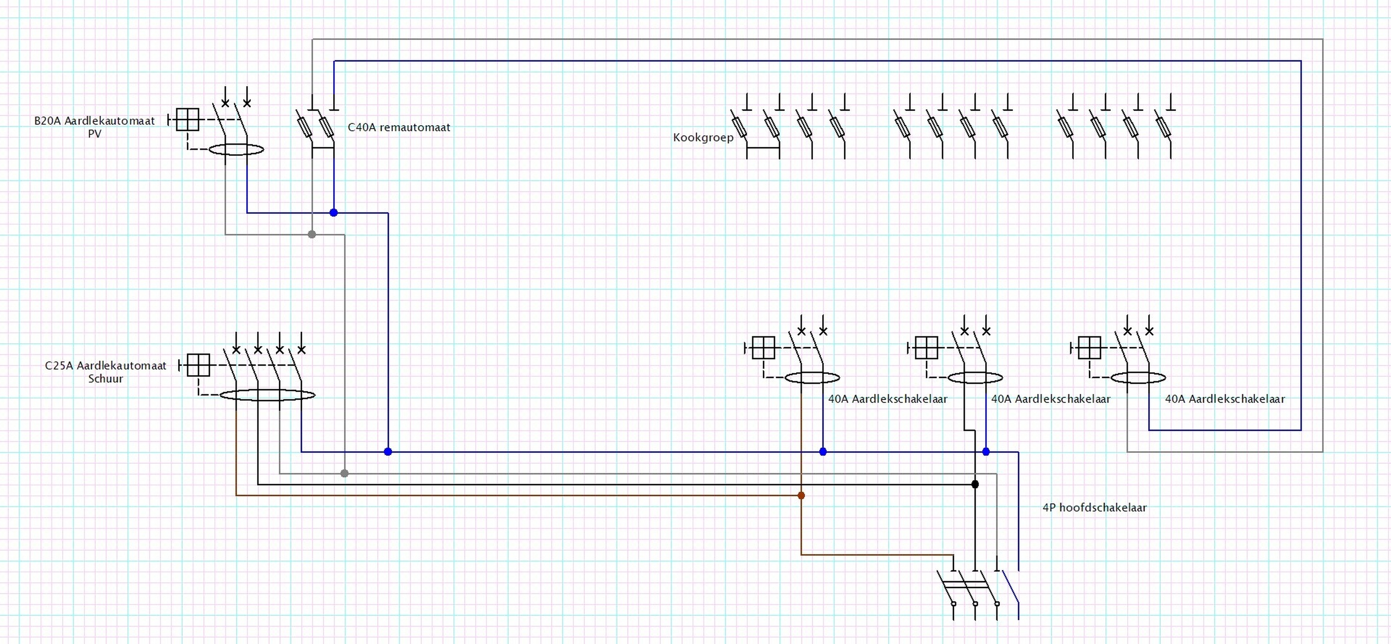
Task: Select the B20A Aardlekautomaat PV label
Action: coord(95,127)
